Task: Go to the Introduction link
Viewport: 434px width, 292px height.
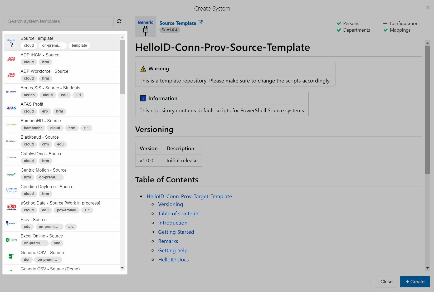Action: point(173,223)
